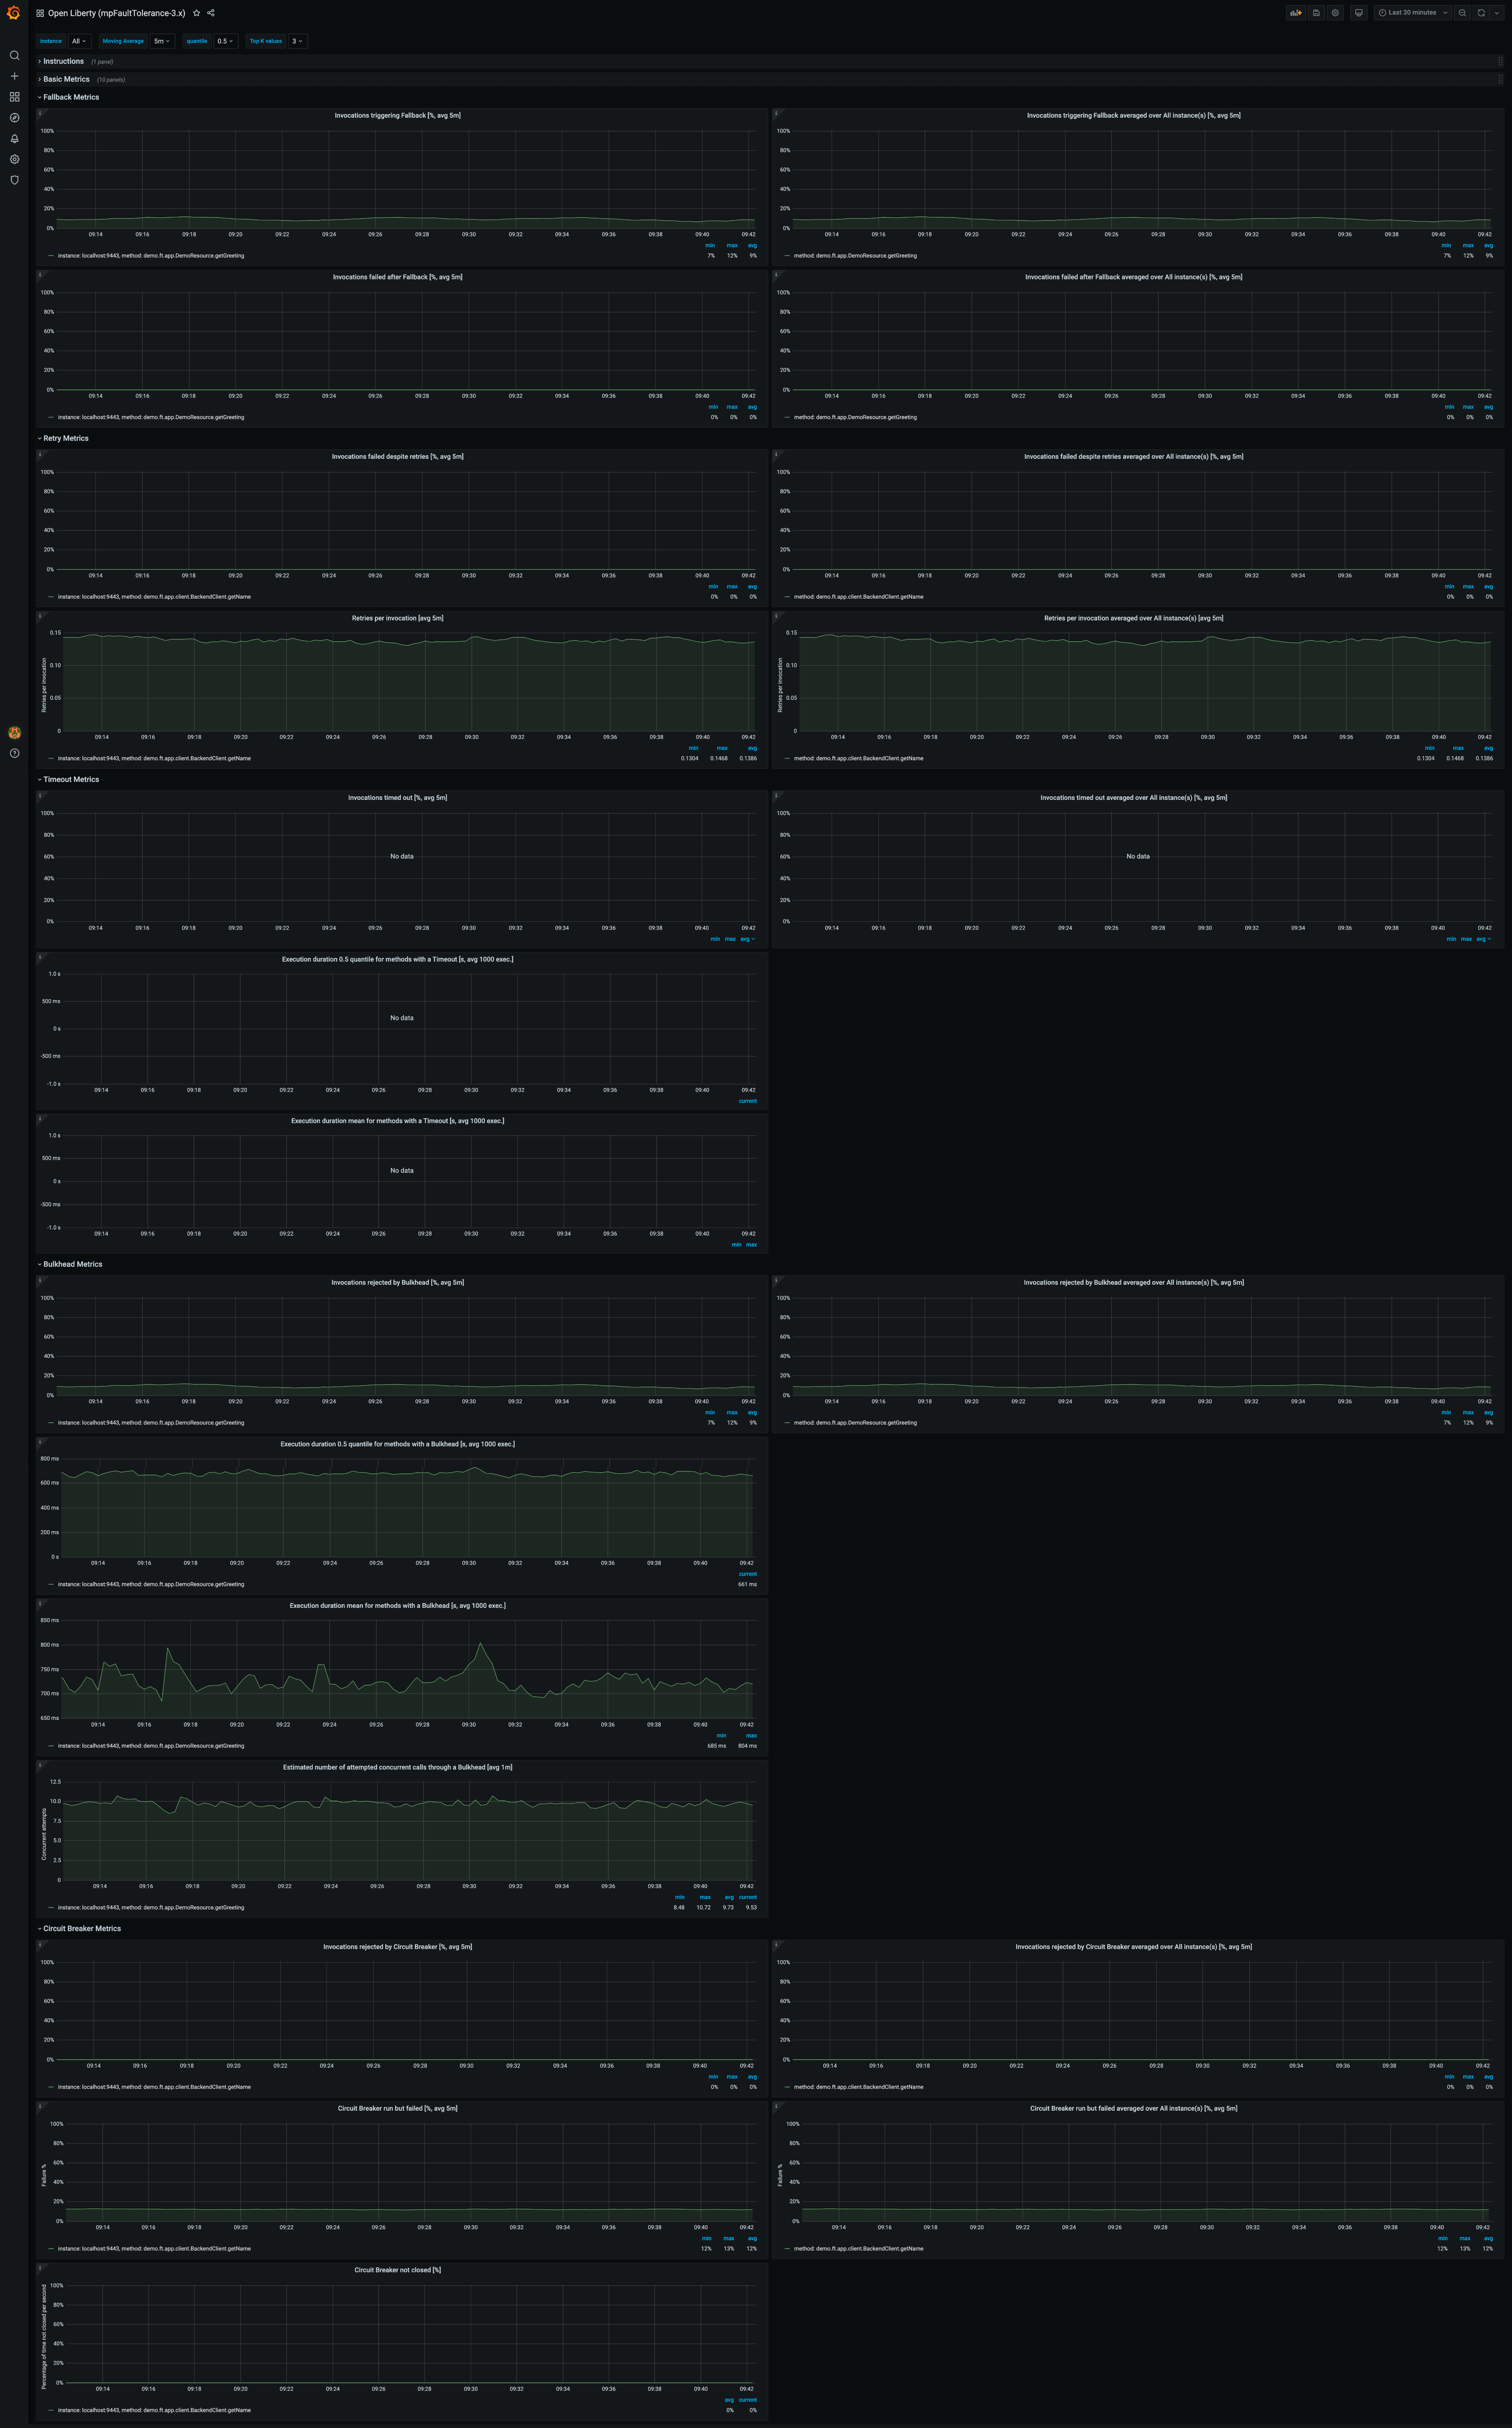Collapse the Retry Metrics row
Viewport: 1512px width, 2428px height.
point(65,438)
